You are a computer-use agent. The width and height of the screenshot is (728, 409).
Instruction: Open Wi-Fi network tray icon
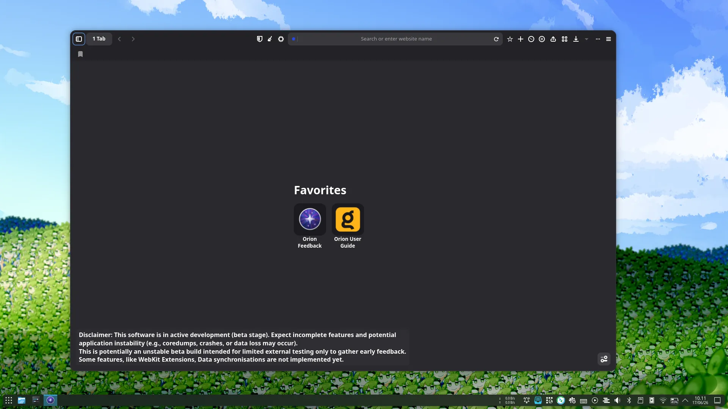663,400
